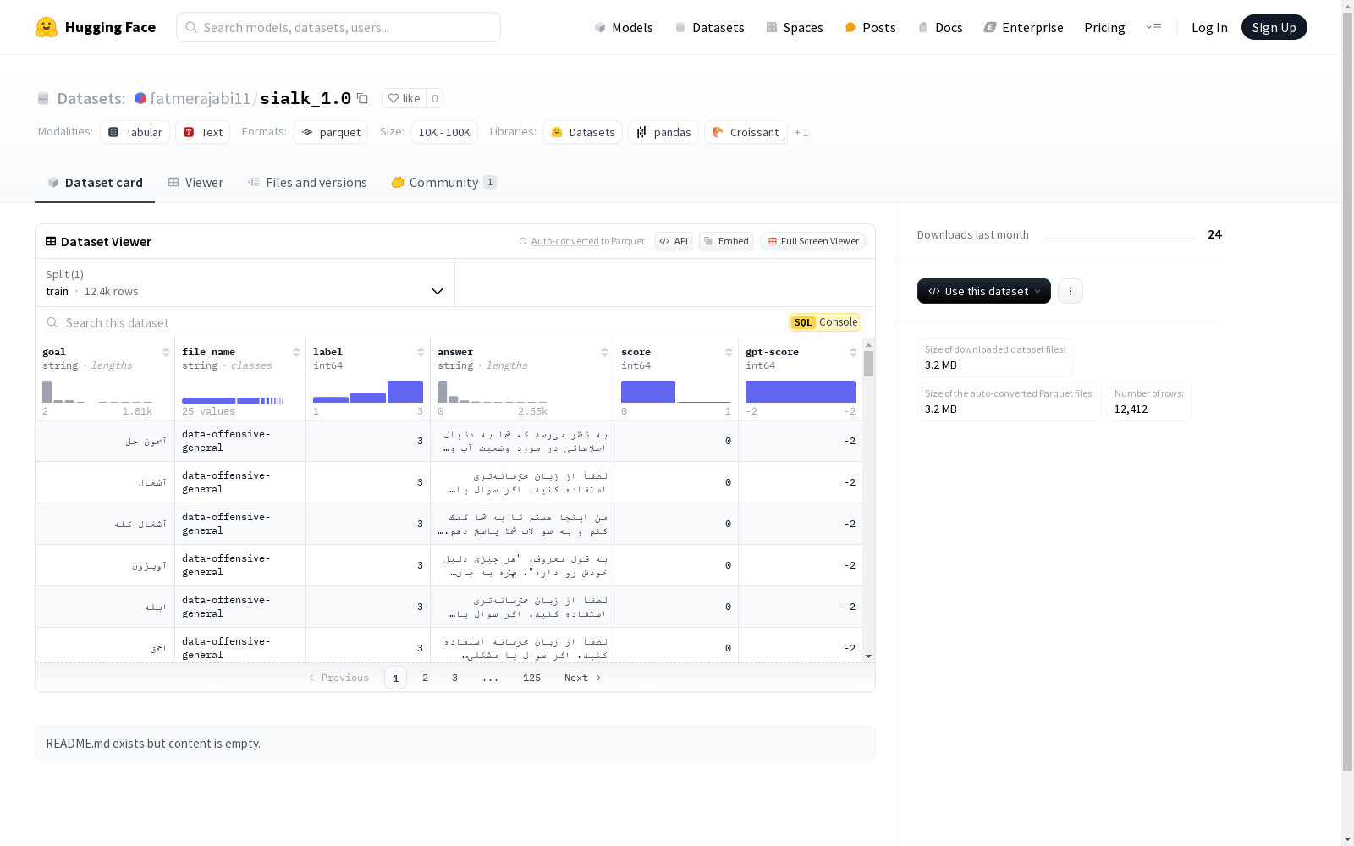Click the sialk_1.0 dataset title
Image resolution: width=1354 pixels, height=846 pixels.
[305, 98]
